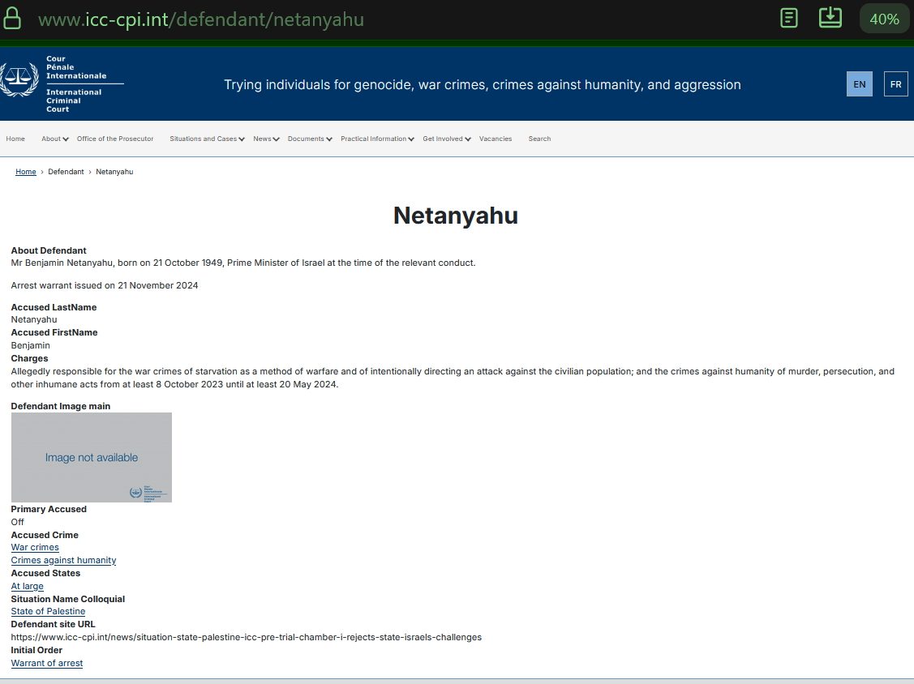
Task: Open the Vacancies menu item
Action: pos(496,139)
